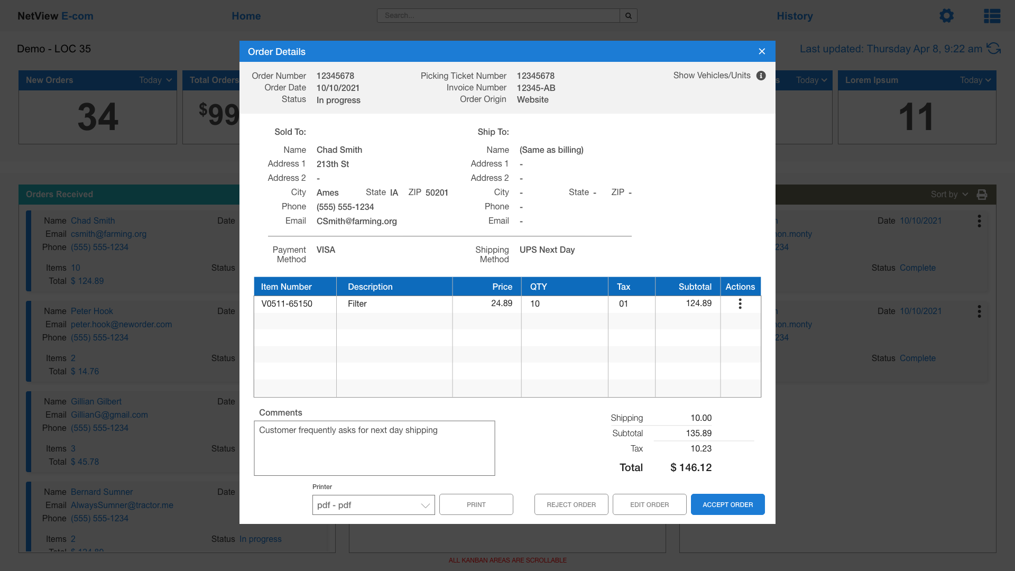Click the info icon beside Show Vehicles/Units
Viewport: 1015px width, 571px height.
[761, 76]
